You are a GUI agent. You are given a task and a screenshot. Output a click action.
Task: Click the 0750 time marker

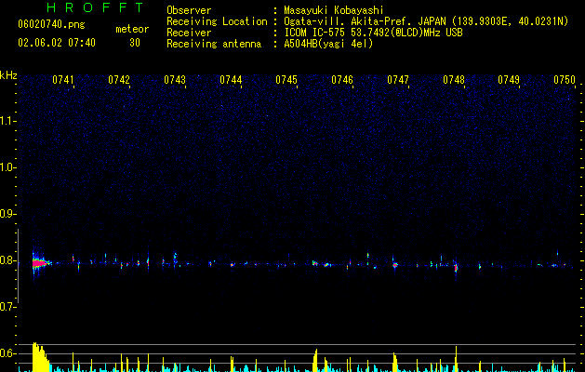click(x=565, y=80)
